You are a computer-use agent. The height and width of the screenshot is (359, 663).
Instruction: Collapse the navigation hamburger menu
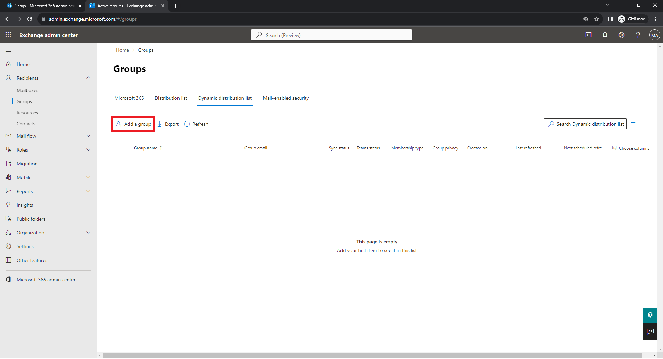pyautogui.click(x=8, y=50)
